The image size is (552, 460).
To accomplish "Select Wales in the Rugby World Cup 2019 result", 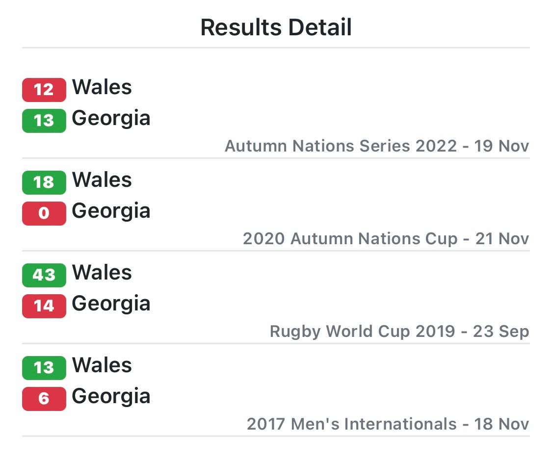I will tap(102, 273).
